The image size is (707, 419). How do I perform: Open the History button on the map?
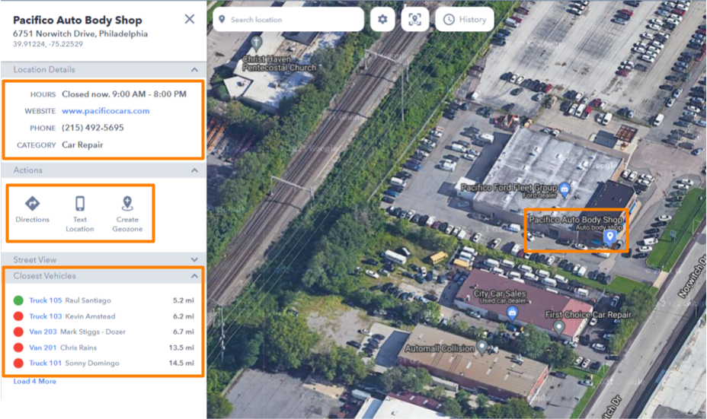pyautogui.click(x=465, y=19)
